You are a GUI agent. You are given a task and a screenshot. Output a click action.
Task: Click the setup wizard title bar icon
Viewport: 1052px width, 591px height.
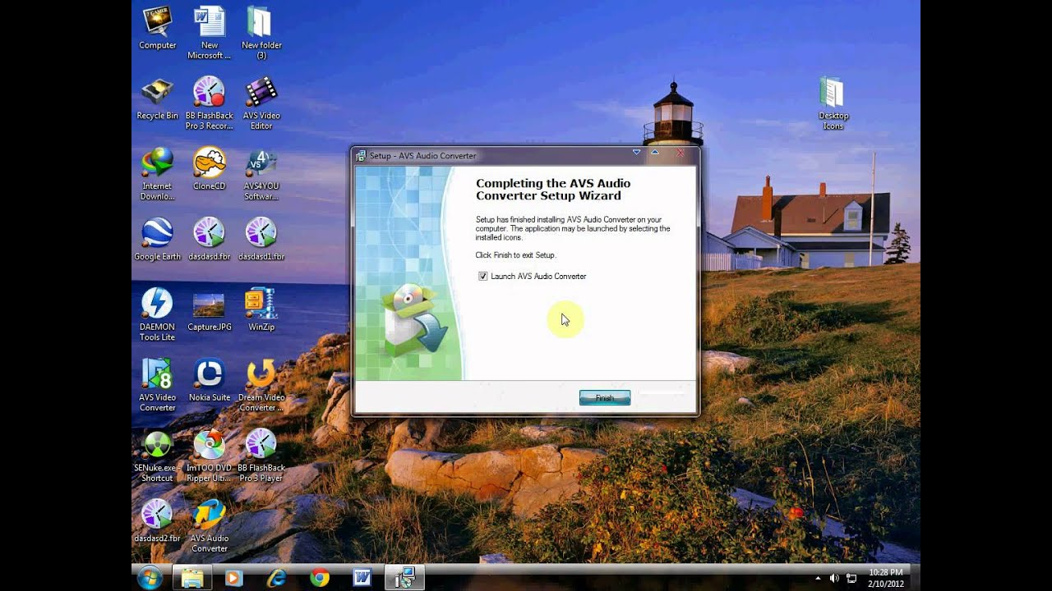362,155
